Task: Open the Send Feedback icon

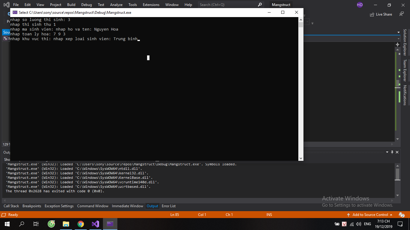Action: point(401,14)
